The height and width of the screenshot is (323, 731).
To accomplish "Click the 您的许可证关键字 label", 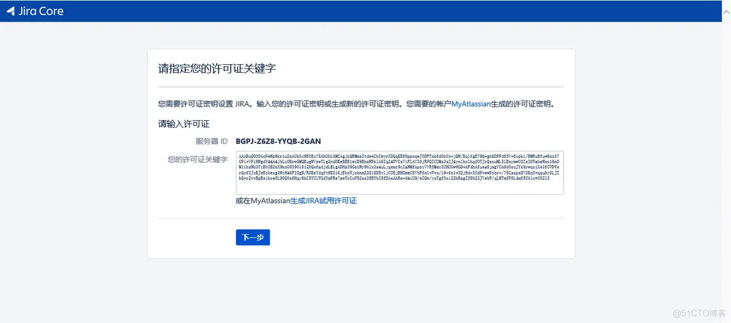I will (x=198, y=160).
